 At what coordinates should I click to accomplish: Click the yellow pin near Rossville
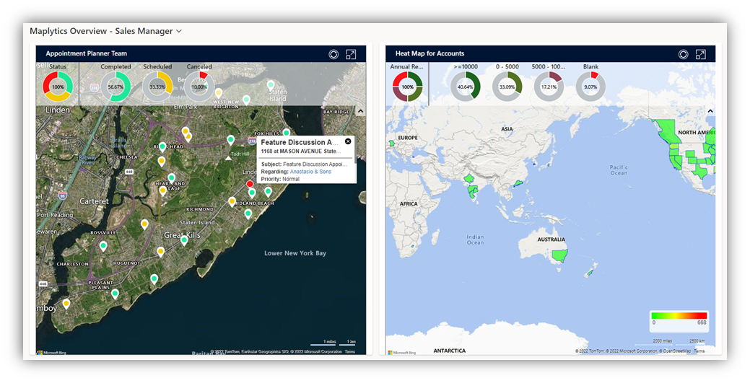click(x=144, y=224)
